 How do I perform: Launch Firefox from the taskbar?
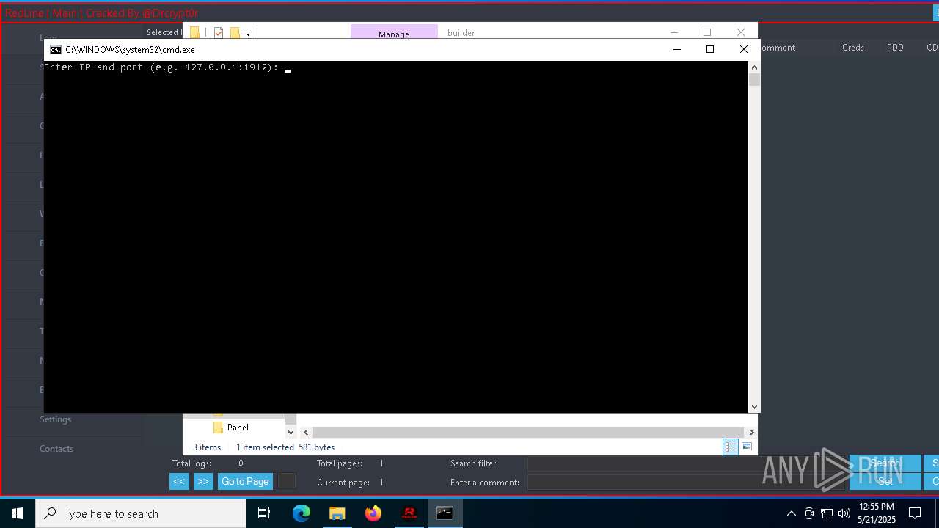pos(373,513)
